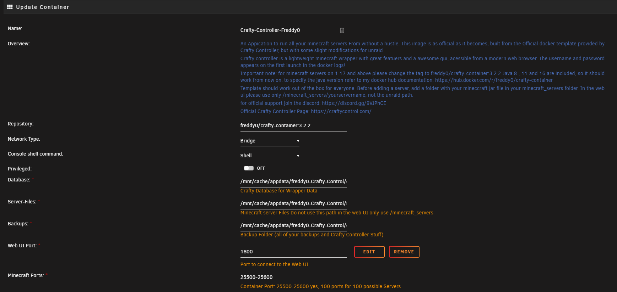Click the 'Container Port: 25500-25600' description text
617x292 pixels.
click(320, 286)
